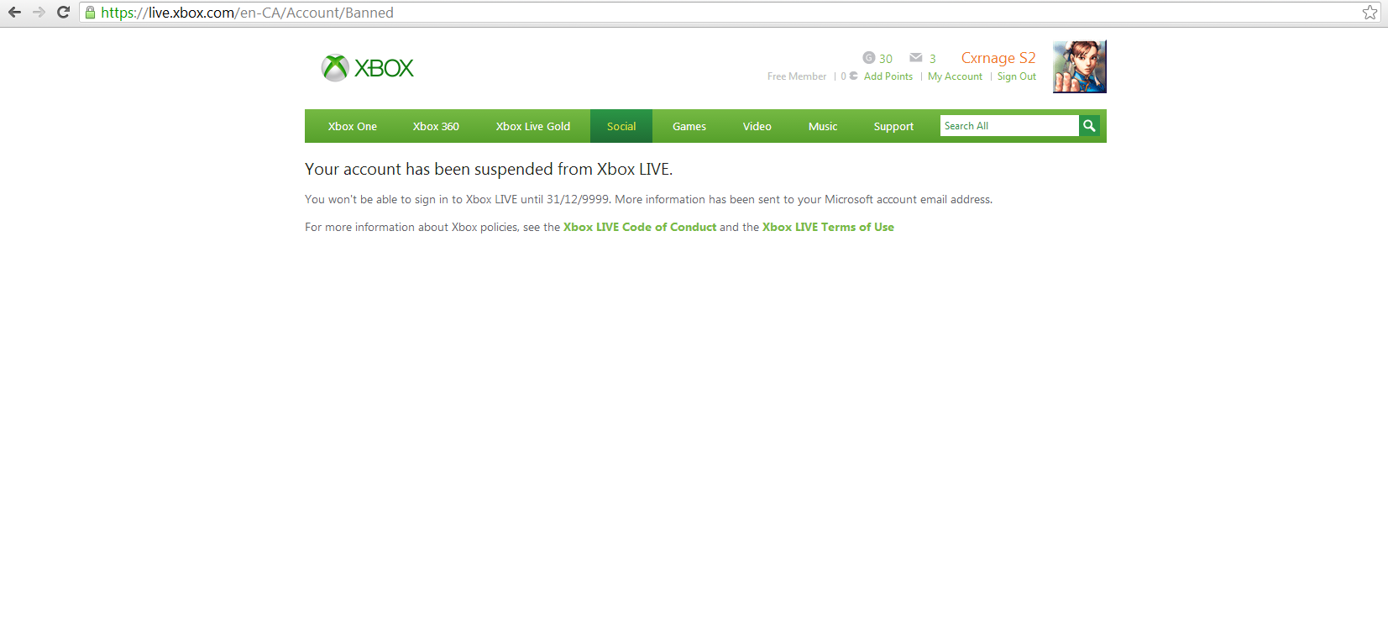Select Xbox Live Gold in navigation
The height and width of the screenshot is (630, 1388).
(x=533, y=127)
